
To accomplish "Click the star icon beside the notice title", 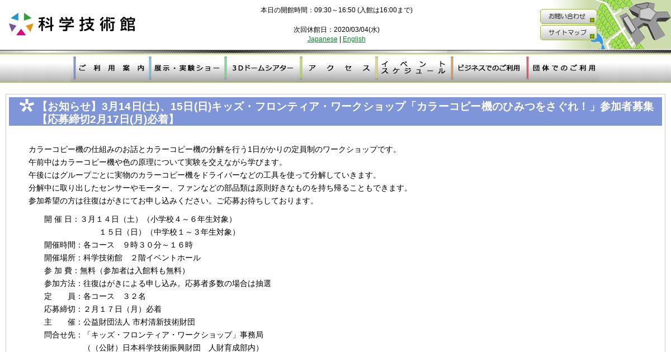I will click(x=27, y=106).
